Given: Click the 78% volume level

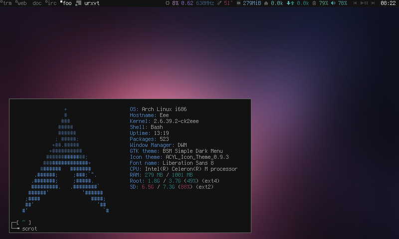Looking at the screenshot, I should click(343, 3).
